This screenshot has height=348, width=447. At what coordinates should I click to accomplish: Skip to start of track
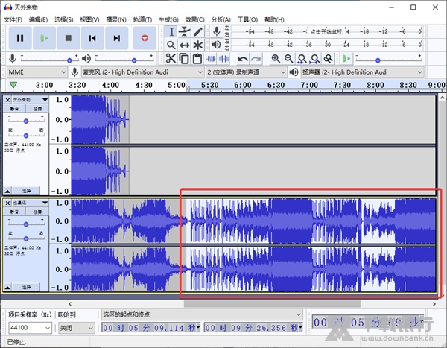[x=92, y=37]
